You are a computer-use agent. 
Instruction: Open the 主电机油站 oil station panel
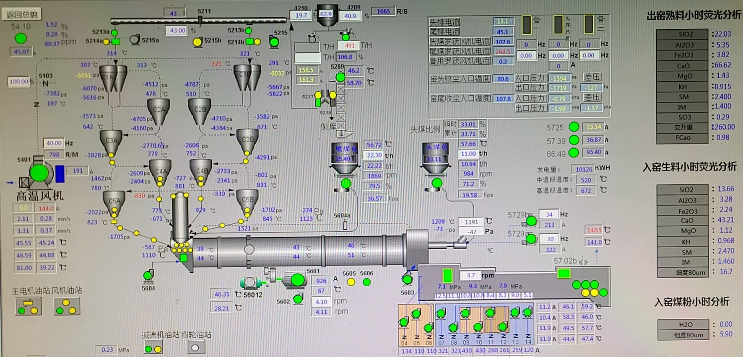pyautogui.click(x=26, y=307)
